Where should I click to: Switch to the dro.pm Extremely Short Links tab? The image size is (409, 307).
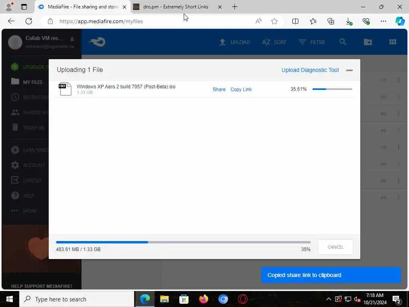pos(176,7)
